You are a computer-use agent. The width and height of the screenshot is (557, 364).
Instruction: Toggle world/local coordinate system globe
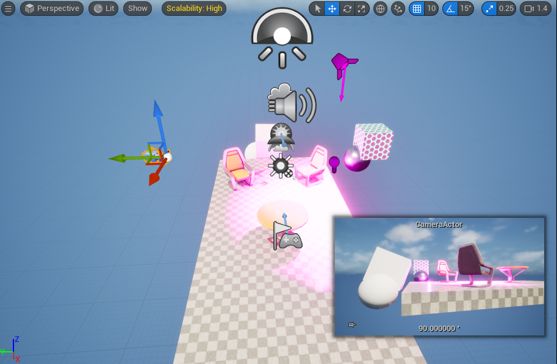coord(380,9)
